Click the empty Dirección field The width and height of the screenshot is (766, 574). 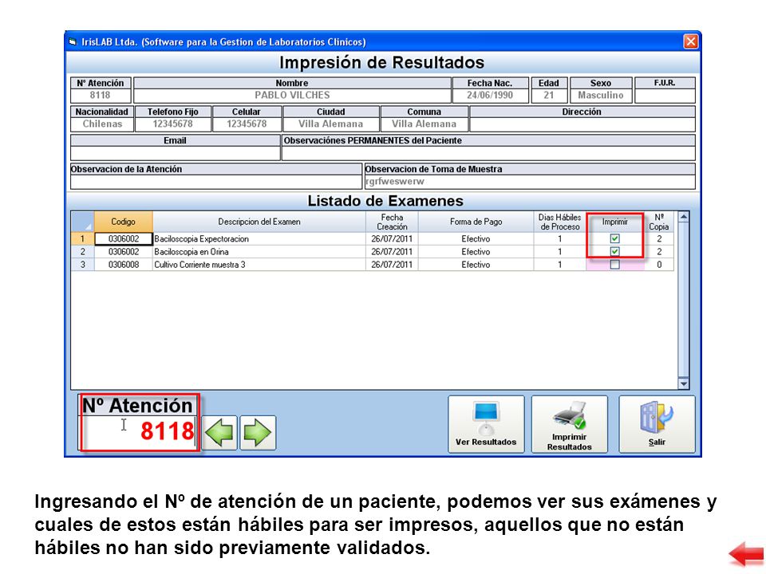582,124
